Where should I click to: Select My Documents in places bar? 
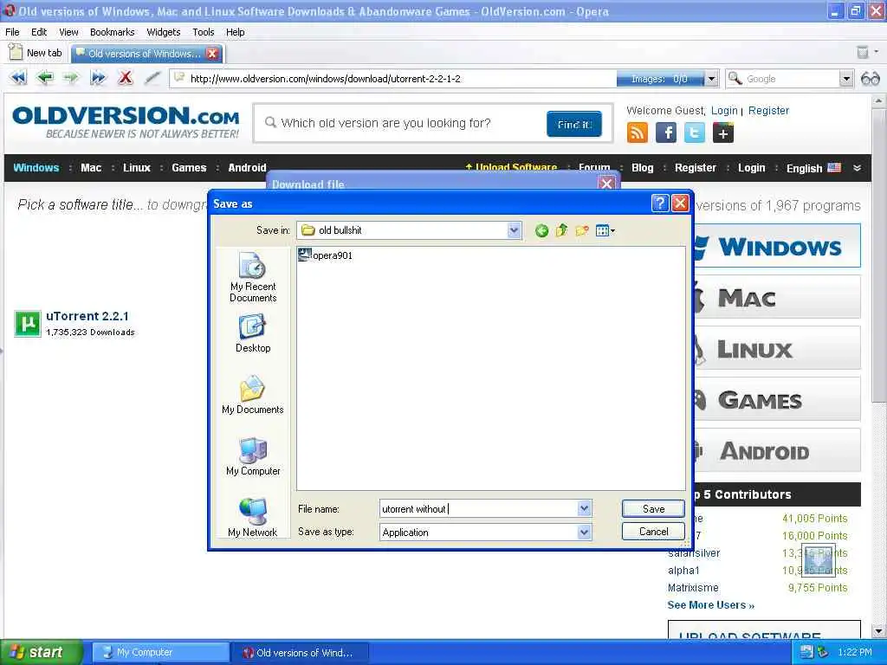pyautogui.click(x=253, y=395)
